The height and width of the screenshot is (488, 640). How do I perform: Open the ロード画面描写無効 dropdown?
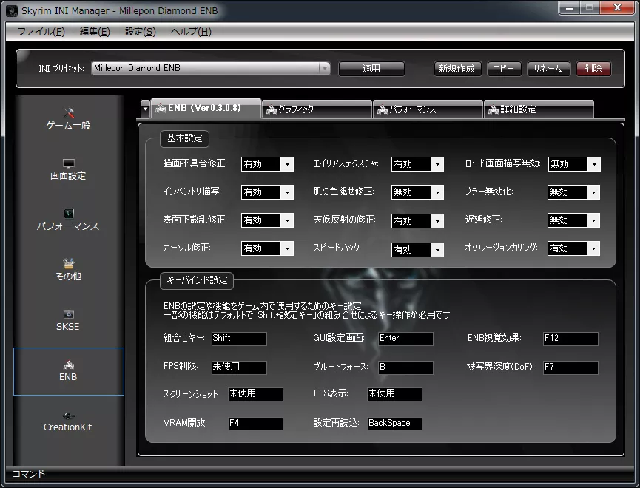tap(574, 164)
